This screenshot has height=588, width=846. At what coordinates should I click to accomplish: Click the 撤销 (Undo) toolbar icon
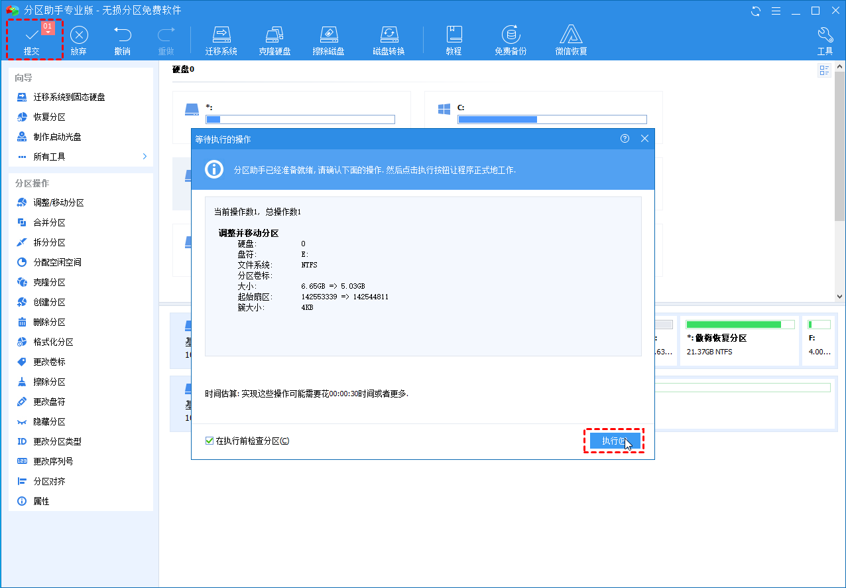pyautogui.click(x=122, y=40)
